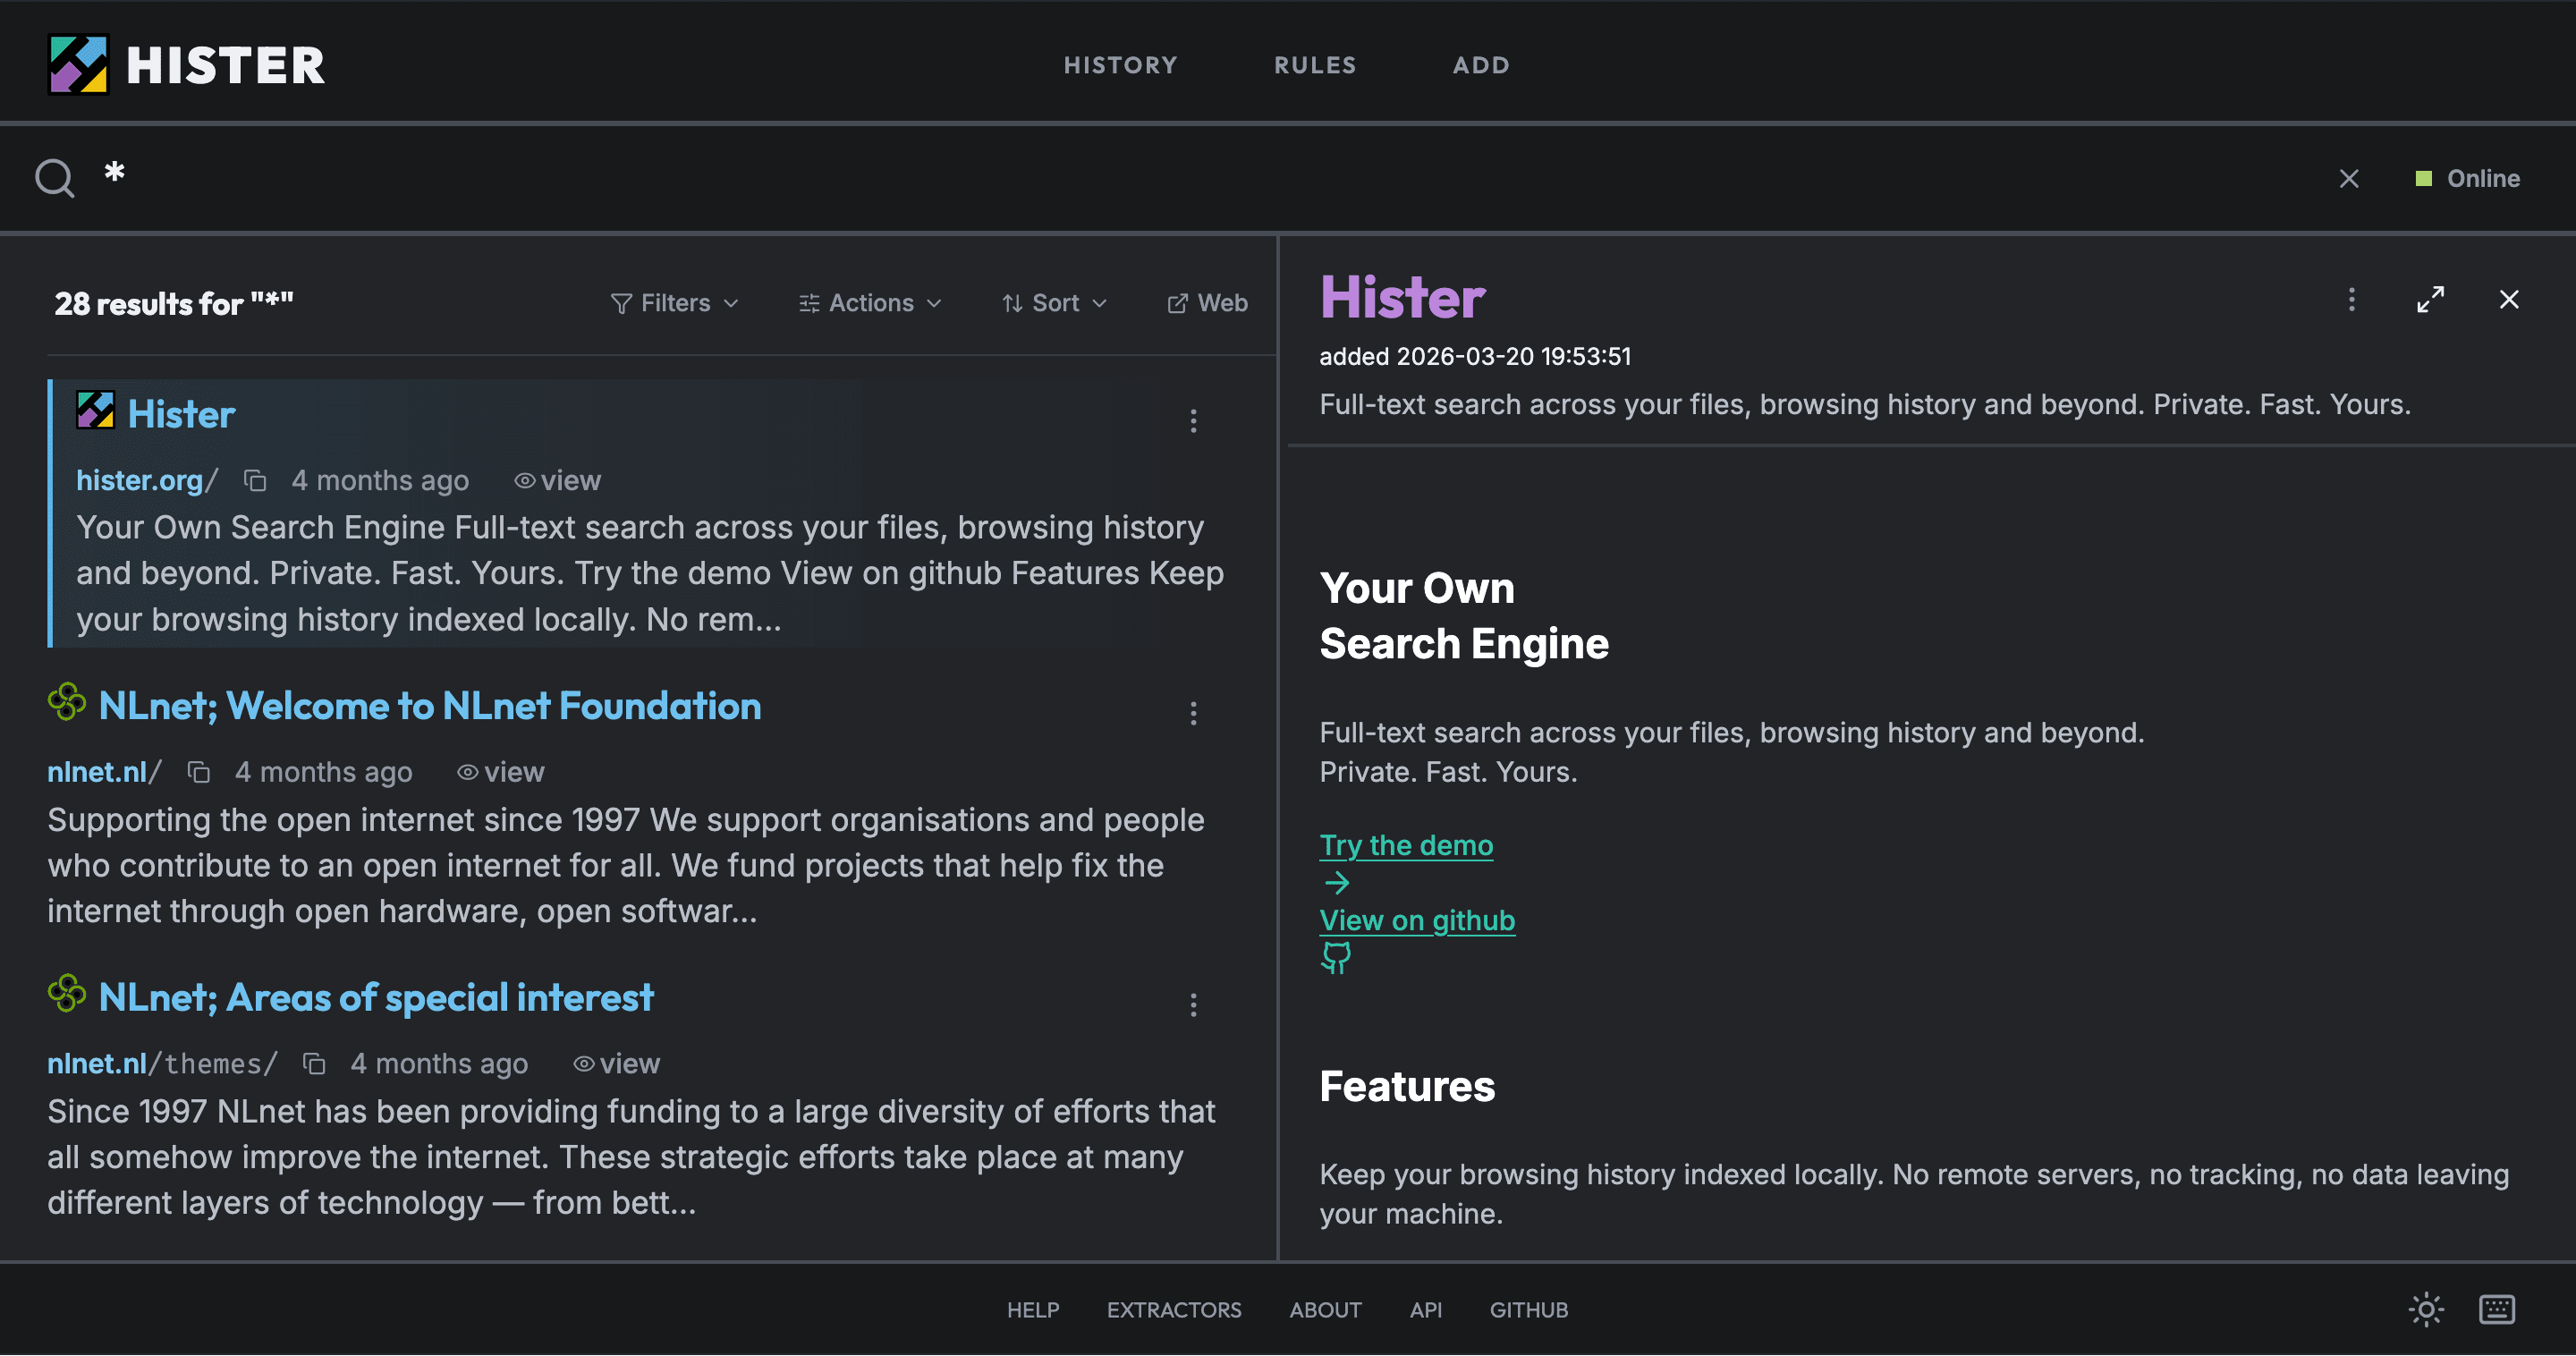Open the History tab in top navigation
This screenshot has height=1356, width=2576.
(1120, 65)
